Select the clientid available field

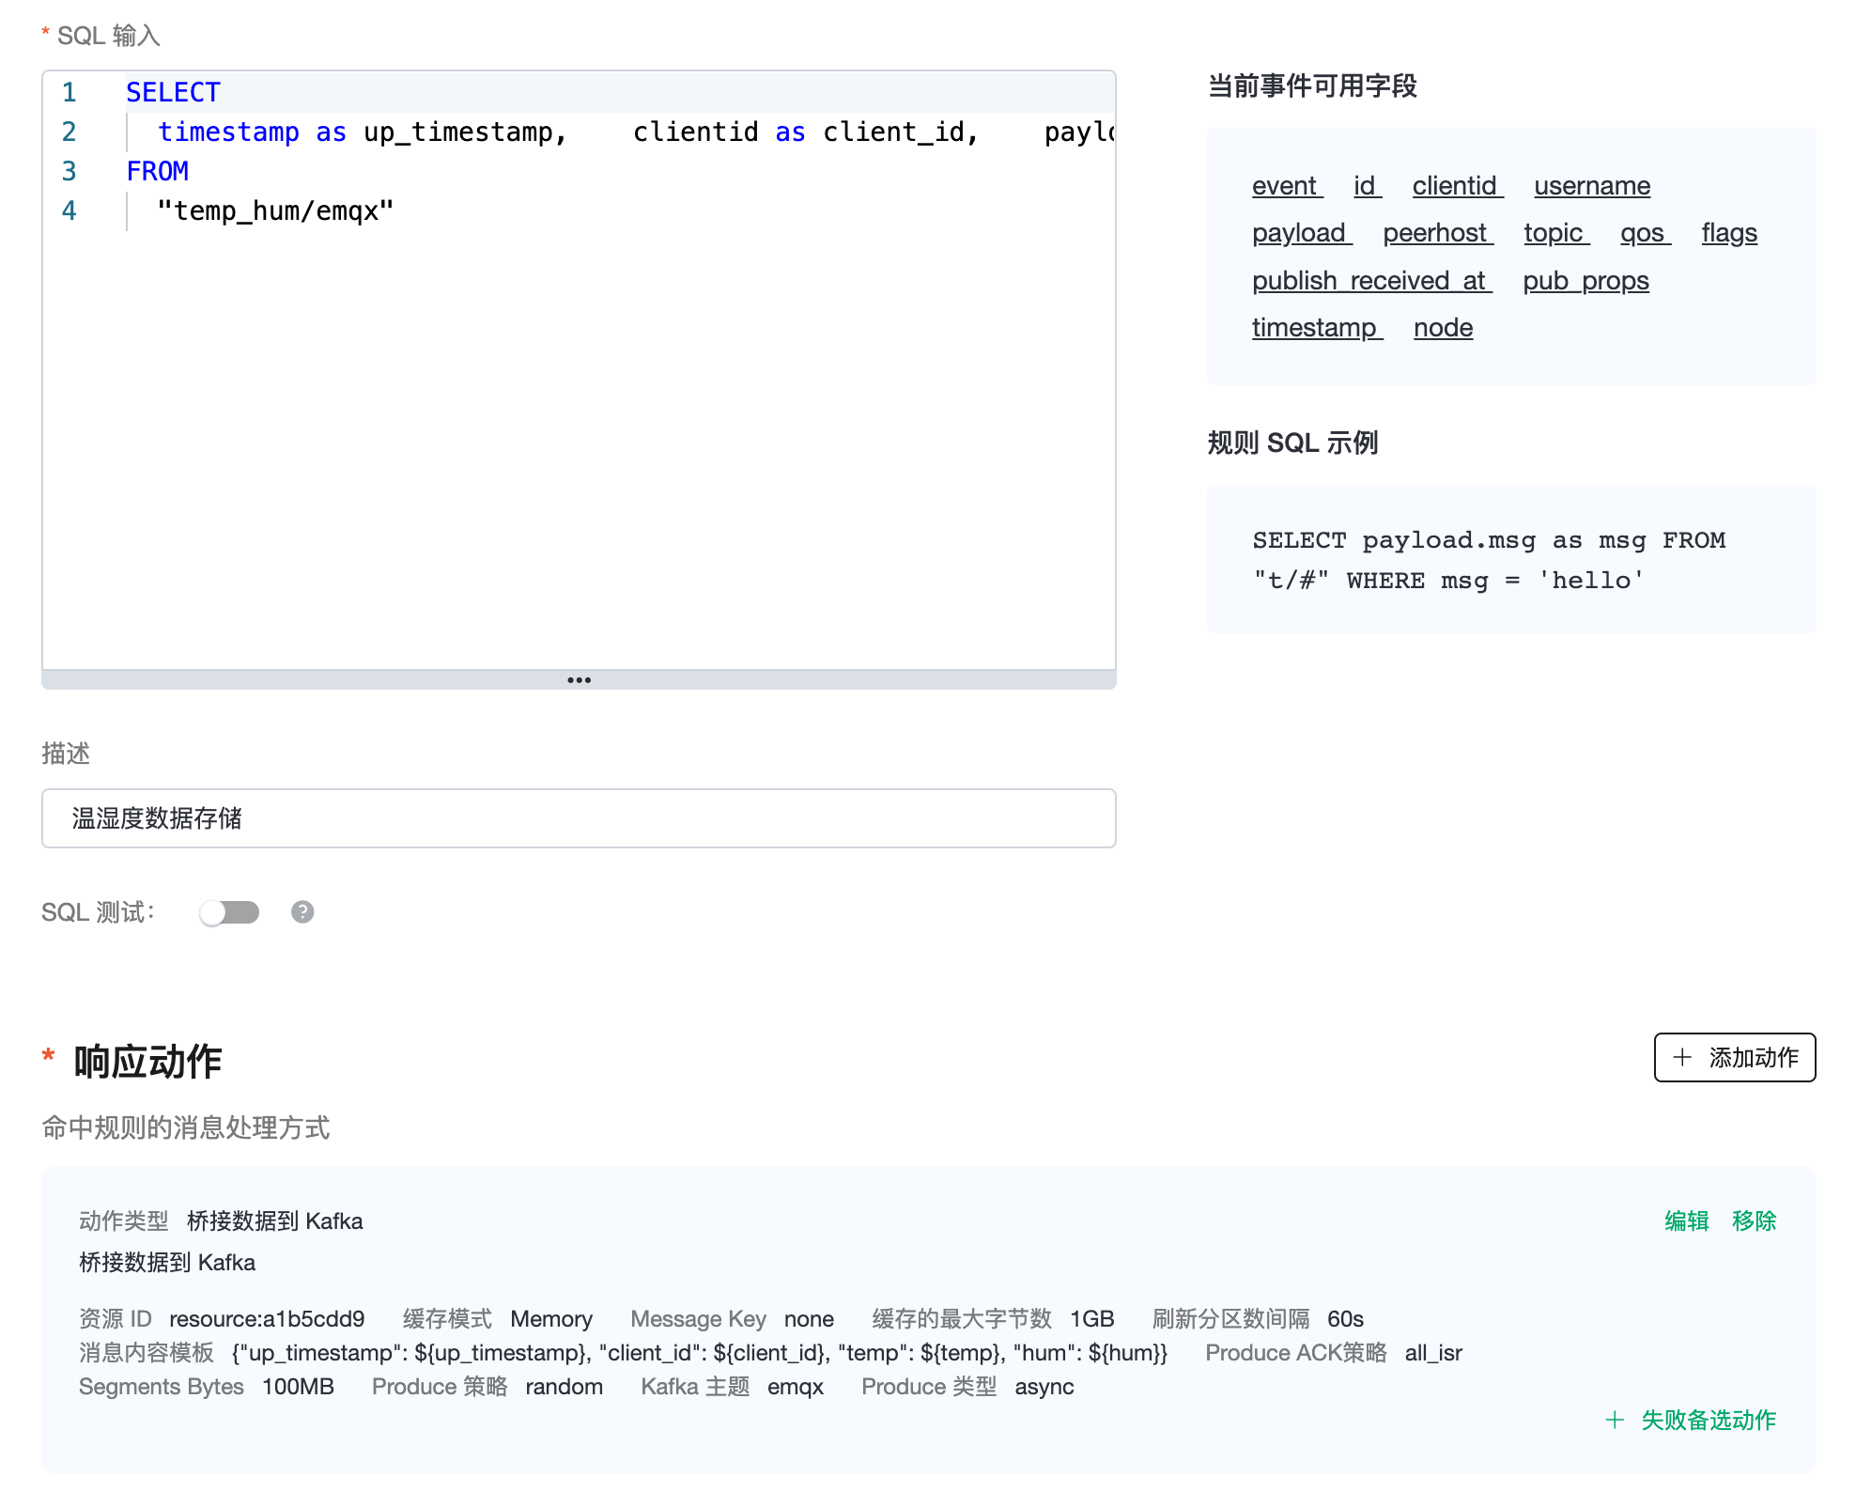1455,186
